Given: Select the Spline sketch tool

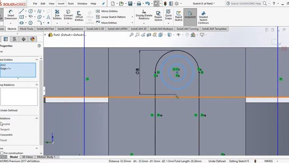Looking at the screenshot, I should point(39,11).
